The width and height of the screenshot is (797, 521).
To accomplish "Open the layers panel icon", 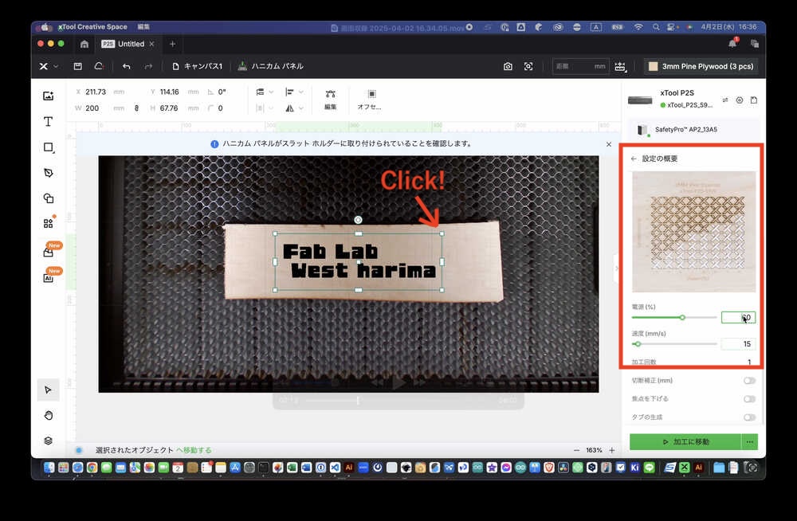I will 49,441.
